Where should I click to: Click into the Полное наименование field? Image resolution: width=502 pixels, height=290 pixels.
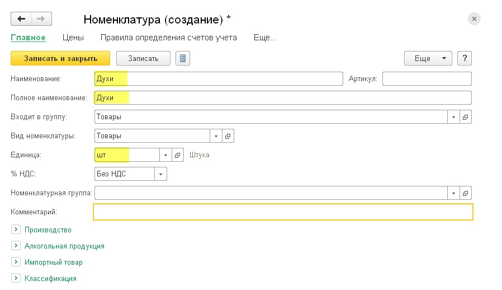tap(283, 98)
